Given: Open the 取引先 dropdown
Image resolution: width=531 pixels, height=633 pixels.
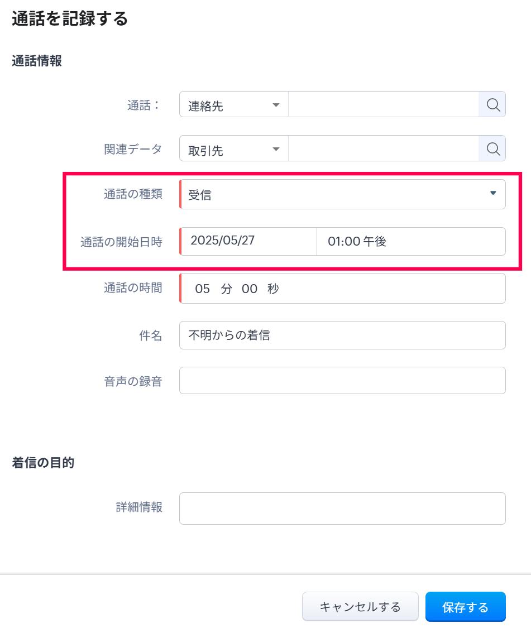Looking at the screenshot, I should pos(233,149).
